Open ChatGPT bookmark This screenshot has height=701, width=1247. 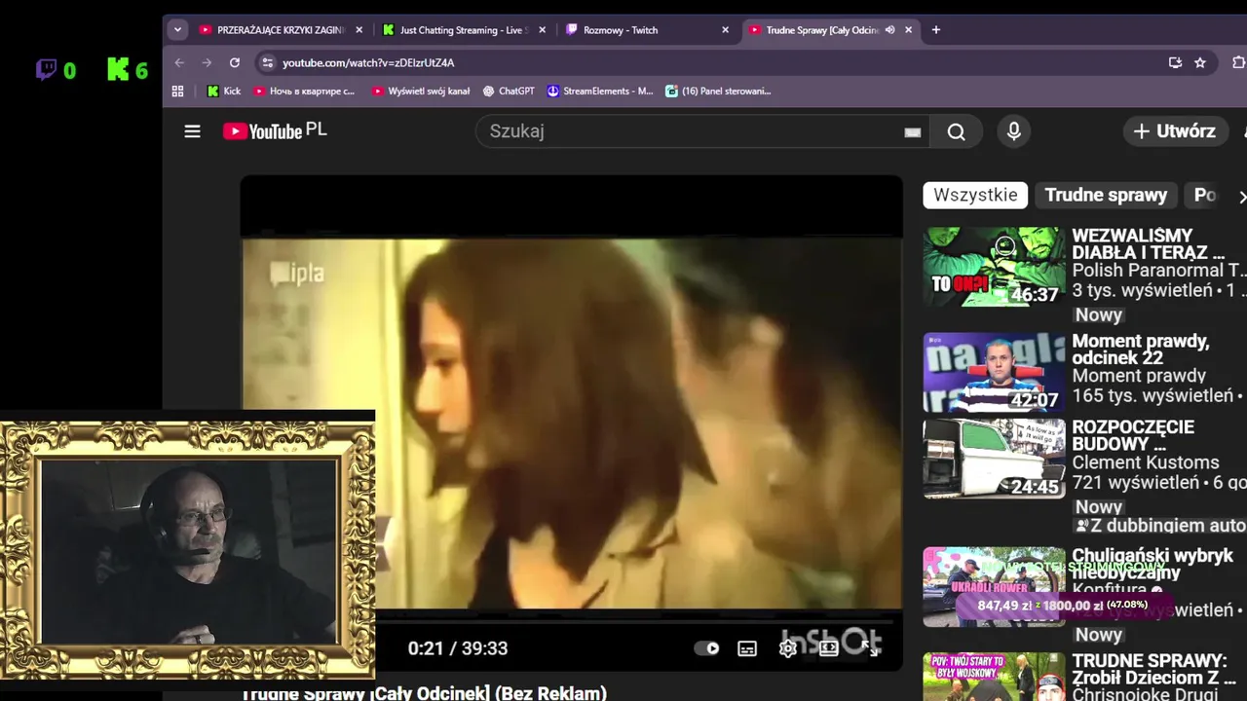coord(509,91)
